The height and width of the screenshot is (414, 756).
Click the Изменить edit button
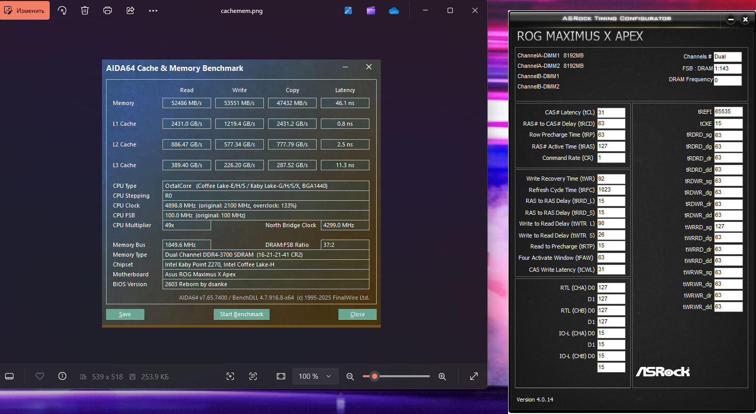point(25,10)
